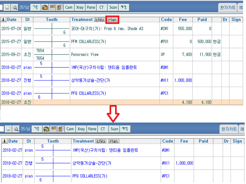Image resolution: width=246 pixels, height=184 pixels.
Task: Click the clipboard icon in lower toolbar
Action: 45,129
